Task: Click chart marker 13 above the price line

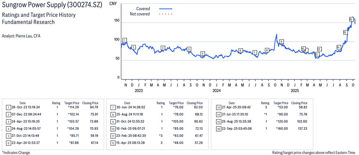Action: 319,49
